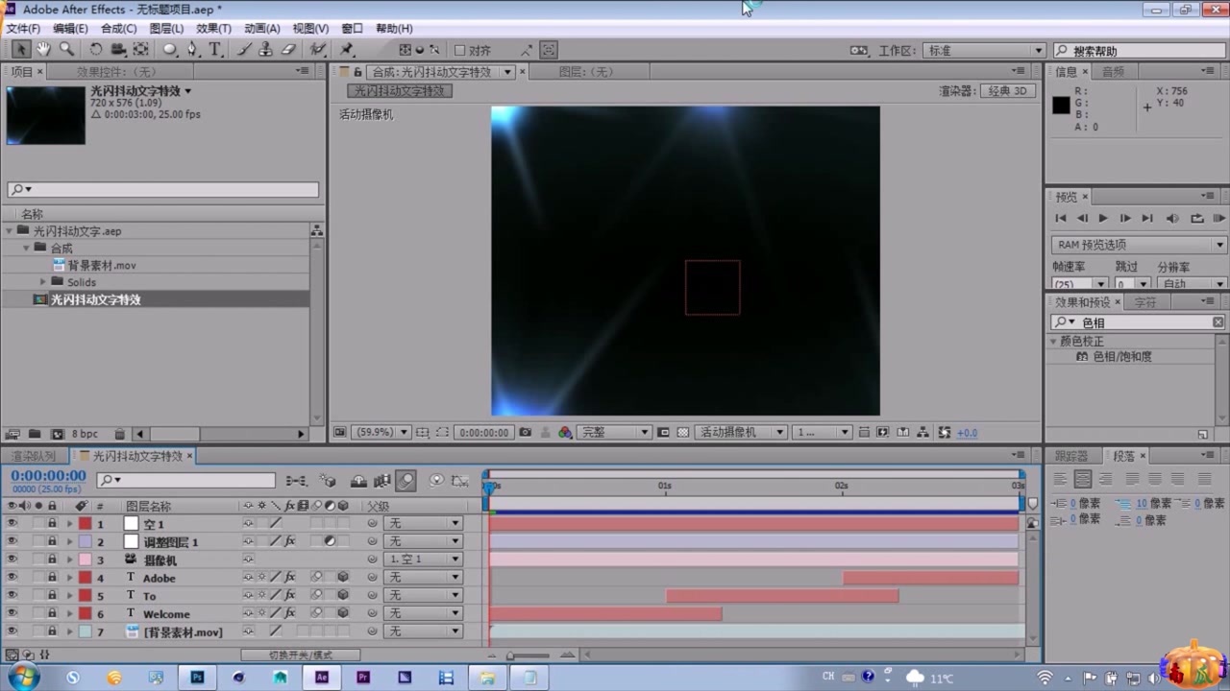Click the timeline current time 0:00:00:00
1230x691 pixels.
click(48, 476)
